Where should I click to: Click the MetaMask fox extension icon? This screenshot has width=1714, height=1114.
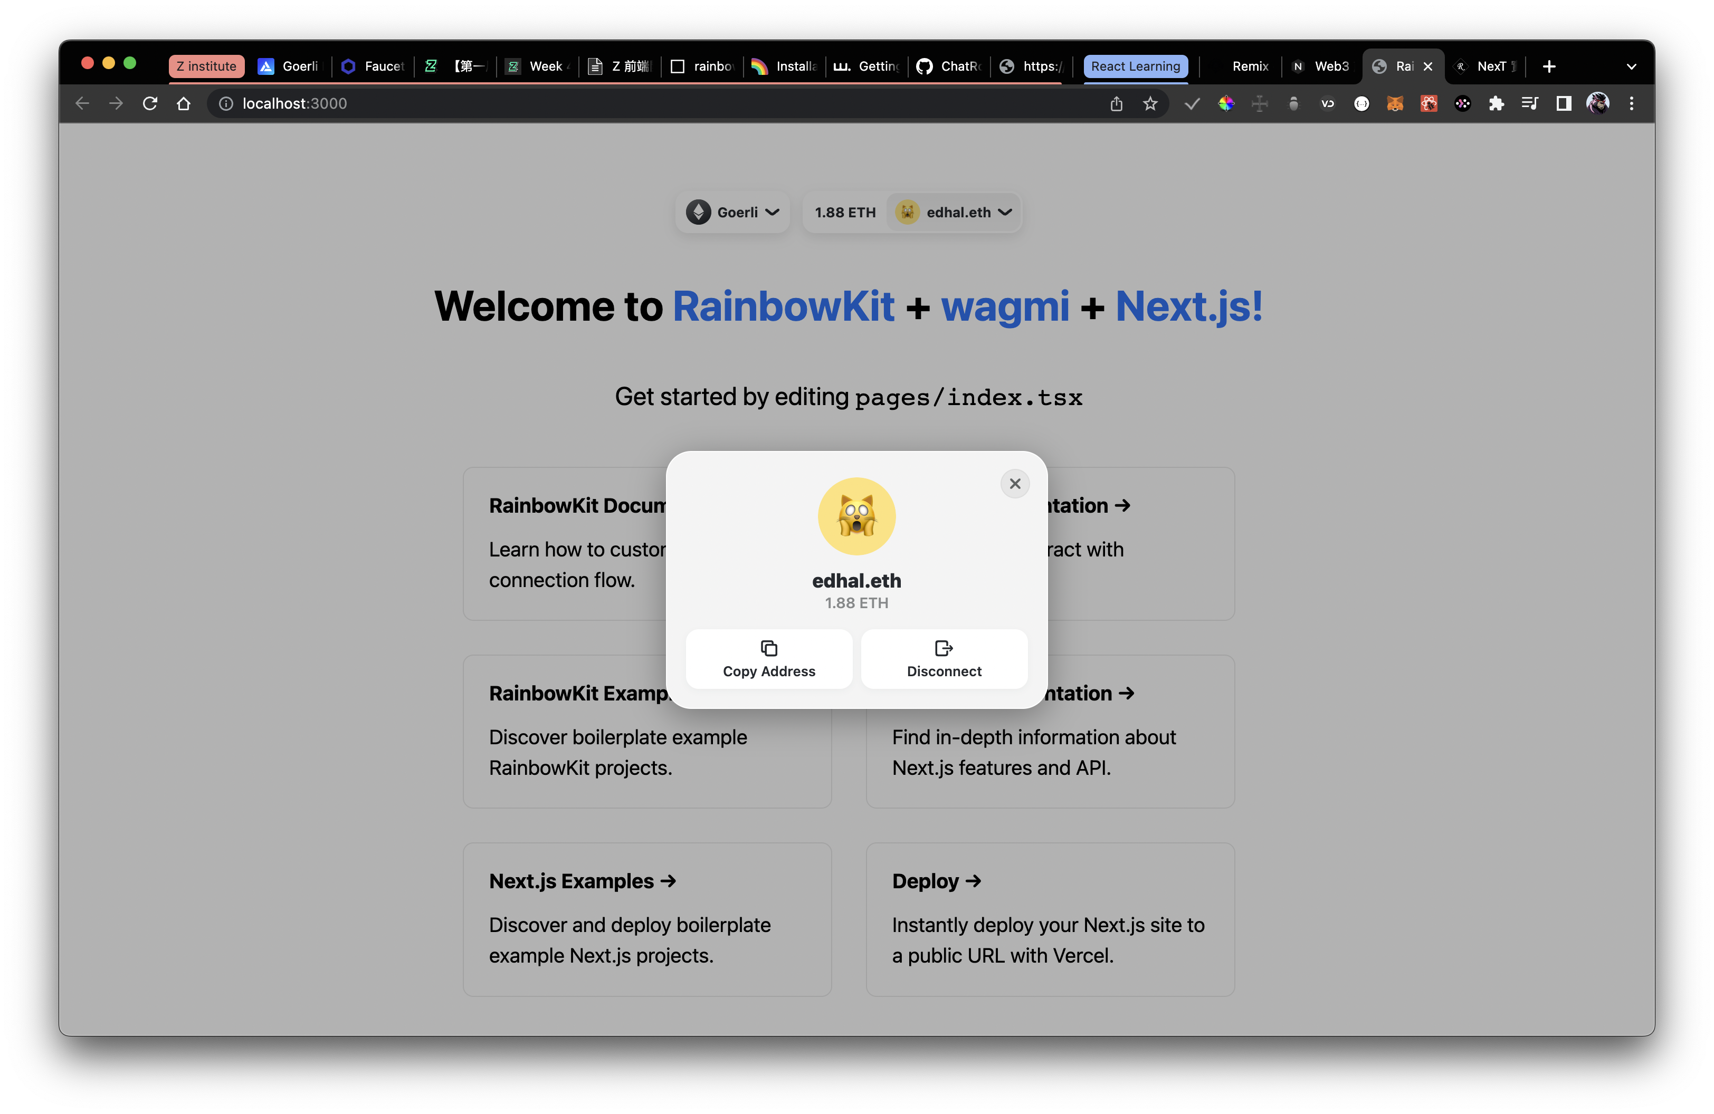tap(1395, 103)
